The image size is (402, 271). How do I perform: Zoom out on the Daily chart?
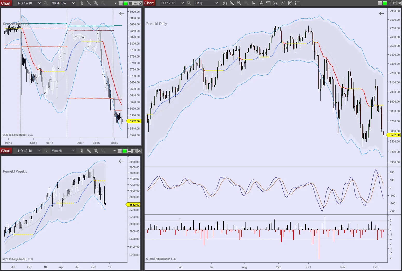(247, 3)
